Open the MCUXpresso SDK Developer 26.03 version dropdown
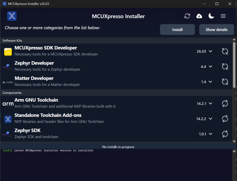The width and height of the screenshot is (237, 181). 204,51
